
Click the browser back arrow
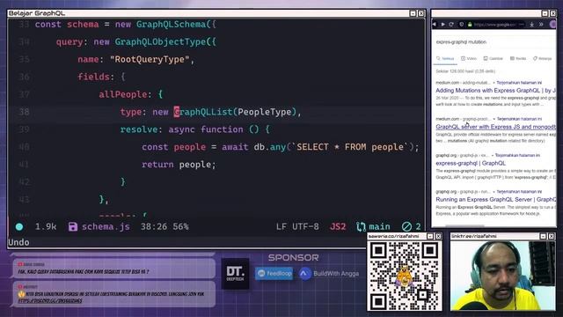(x=435, y=25)
